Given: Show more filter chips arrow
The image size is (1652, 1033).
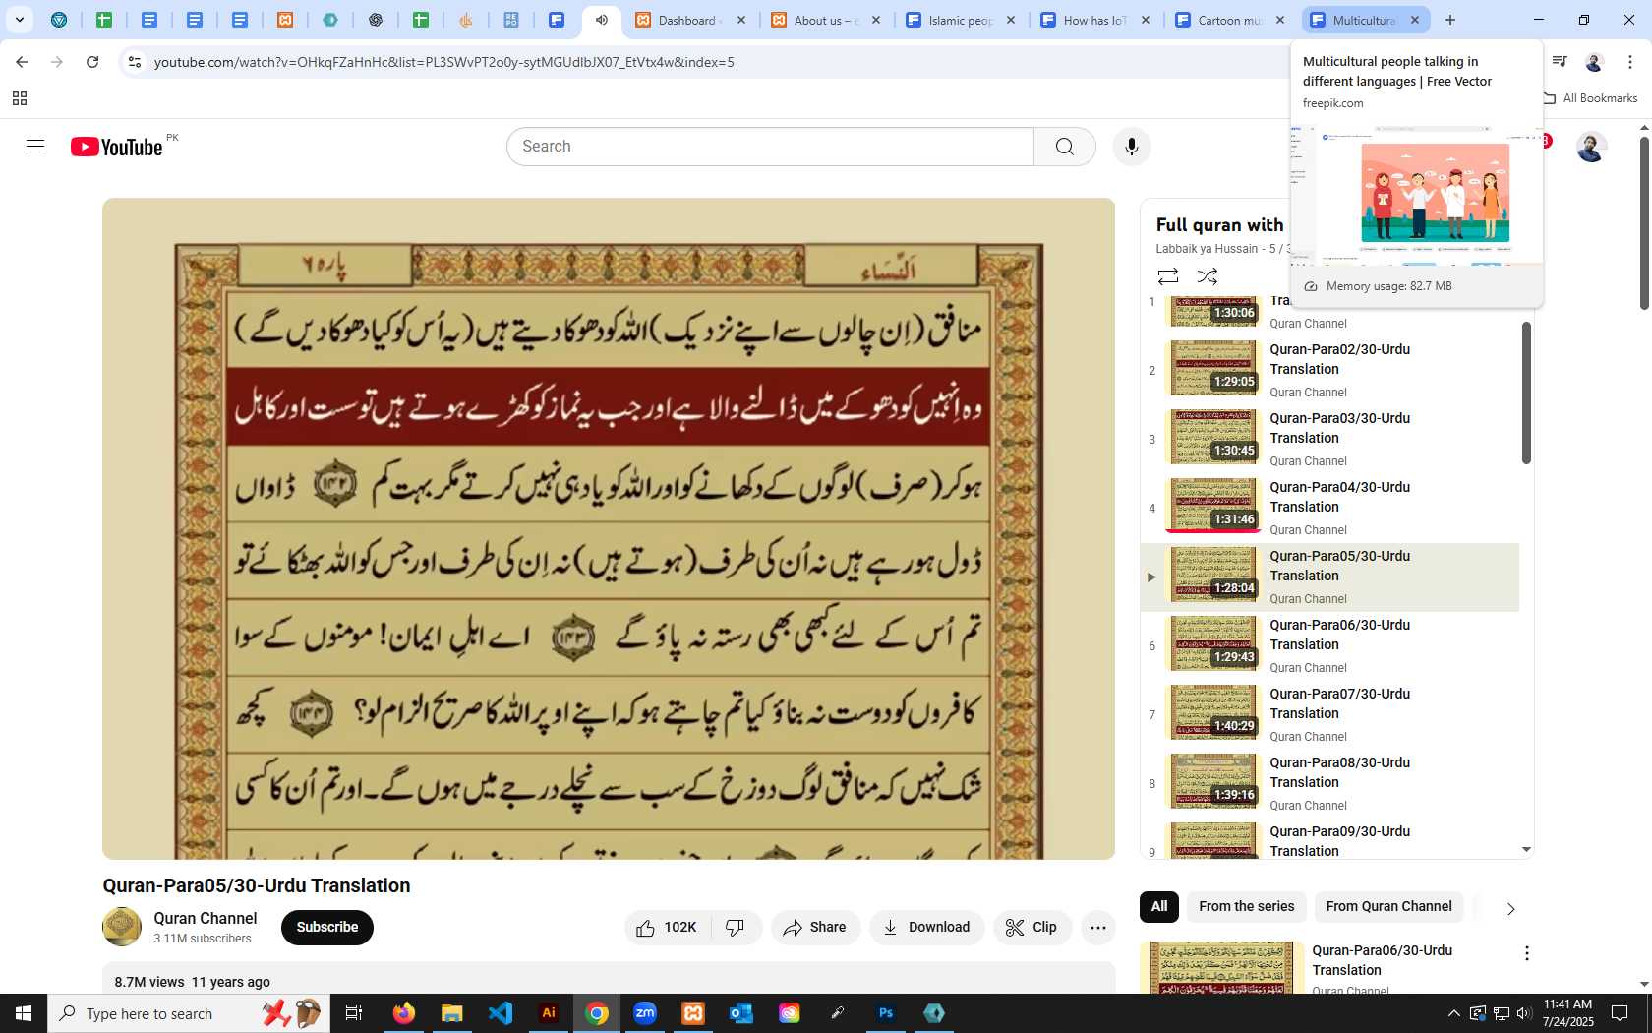Looking at the screenshot, I should pos(1510,909).
